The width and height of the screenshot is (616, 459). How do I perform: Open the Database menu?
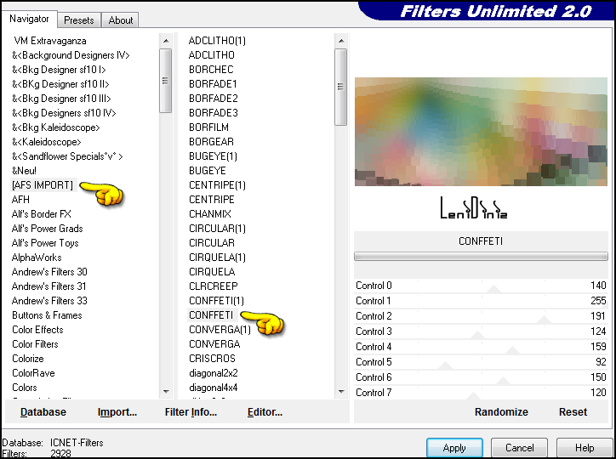point(43,412)
